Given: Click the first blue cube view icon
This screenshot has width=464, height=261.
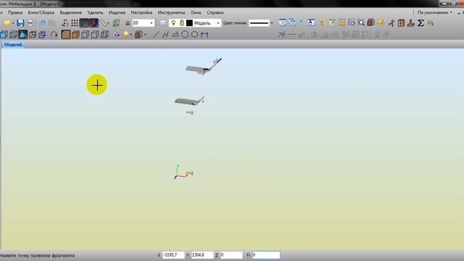Looking at the screenshot, I should pyautogui.click(x=4, y=35).
